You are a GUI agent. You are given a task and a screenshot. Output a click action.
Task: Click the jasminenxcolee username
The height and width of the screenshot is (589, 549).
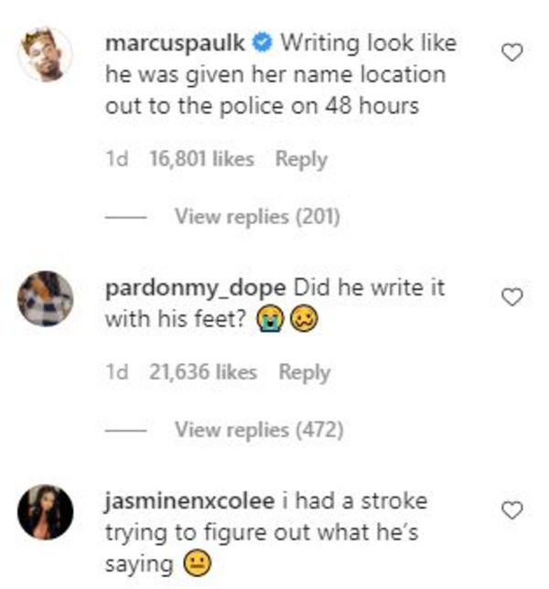click(x=189, y=502)
